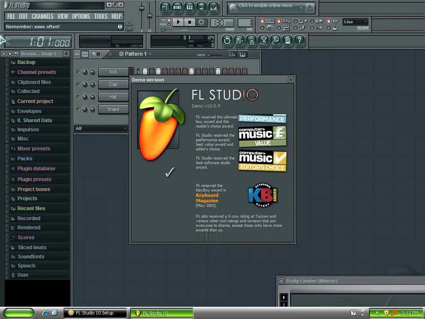This screenshot has height=319, width=425.
Task: Click the swing slider in step sequencer
Action: point(215,55)
